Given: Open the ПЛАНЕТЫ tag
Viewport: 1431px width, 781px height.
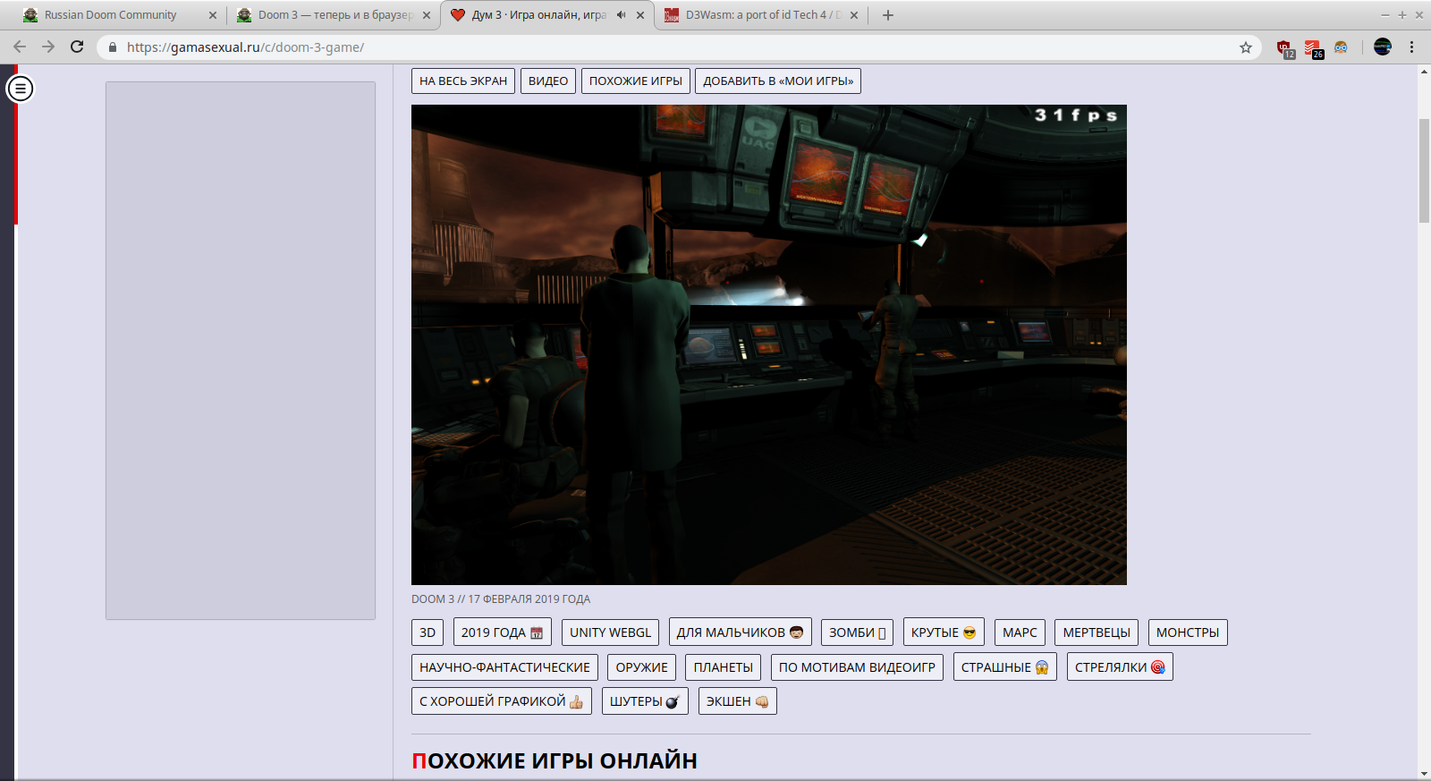Looking at the screenshot, I should [x=724, y=667].
